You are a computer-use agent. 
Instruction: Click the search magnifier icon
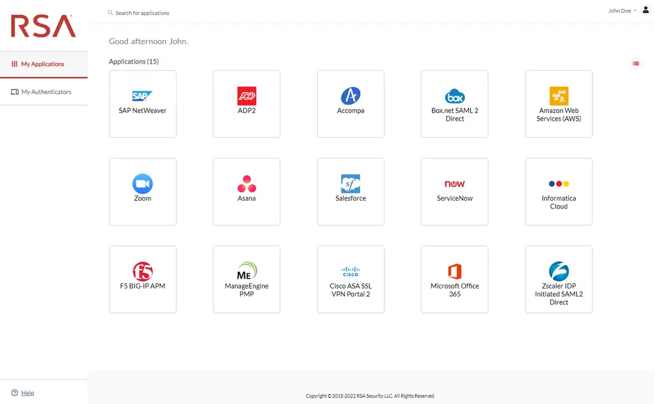pyautogui.click(x=110, y=12)
